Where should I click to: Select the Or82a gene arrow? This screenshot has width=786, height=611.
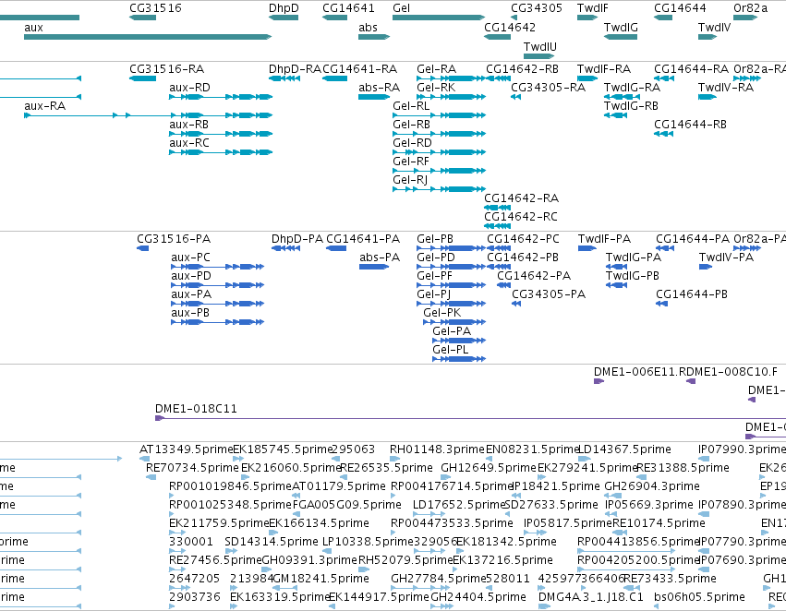[x=745, y=18]
